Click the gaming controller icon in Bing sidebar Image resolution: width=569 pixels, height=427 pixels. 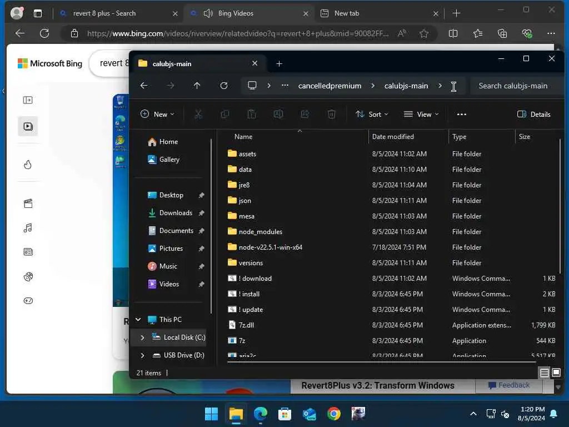click(28, 301)
